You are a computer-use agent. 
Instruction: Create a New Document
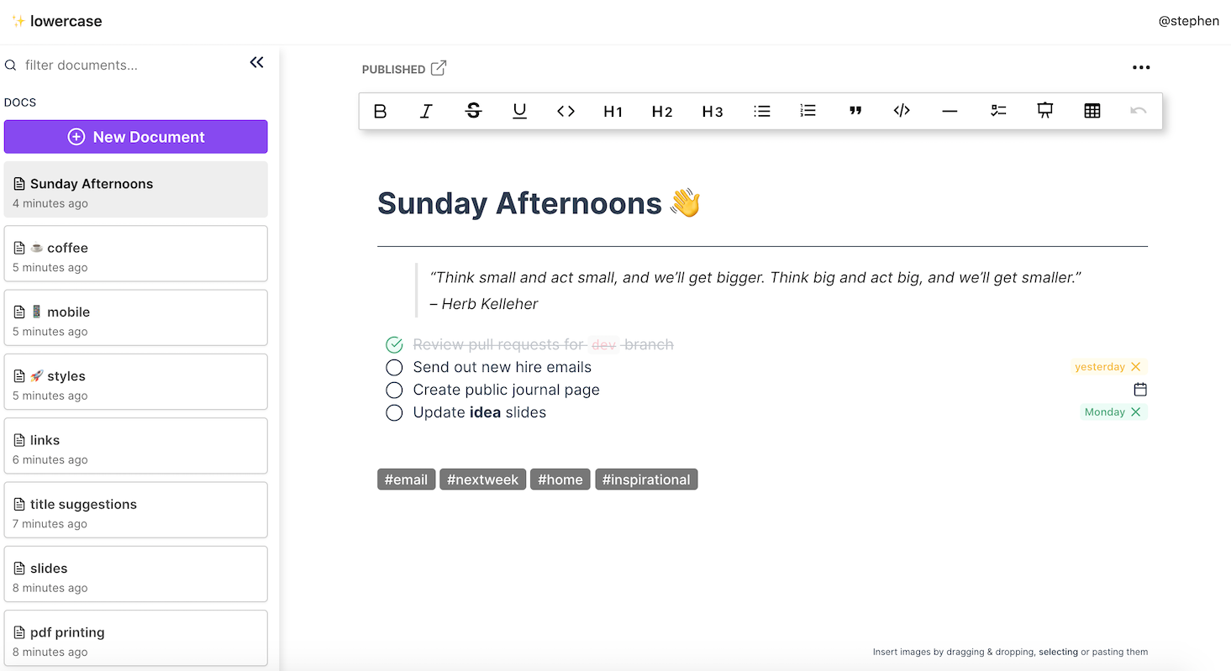(136, 137)
